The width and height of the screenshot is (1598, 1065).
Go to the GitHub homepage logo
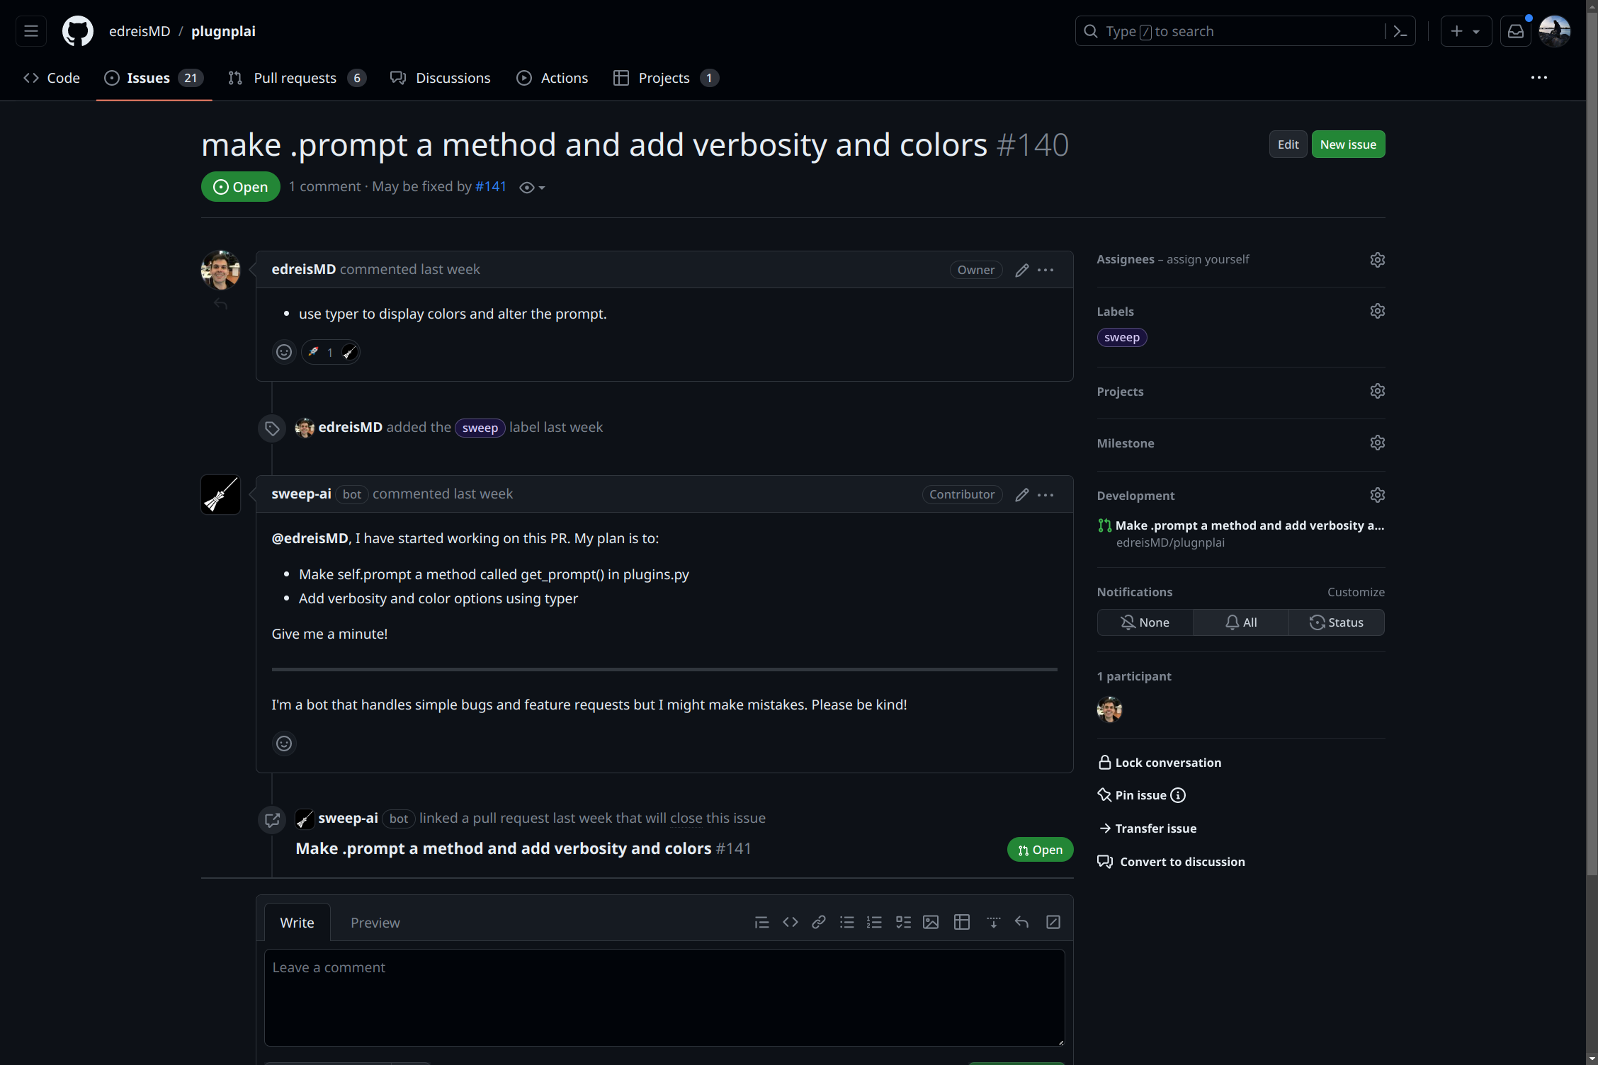(x=78, y=31)
